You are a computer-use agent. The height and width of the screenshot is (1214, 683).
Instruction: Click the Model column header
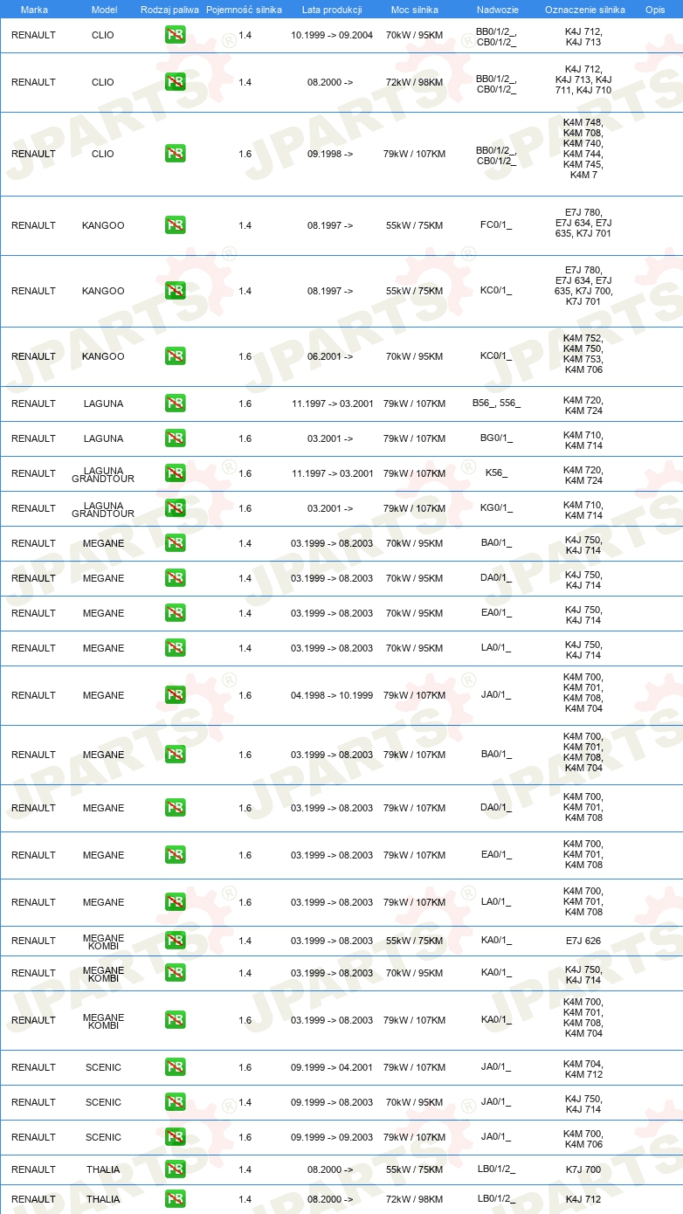[104, 10]
